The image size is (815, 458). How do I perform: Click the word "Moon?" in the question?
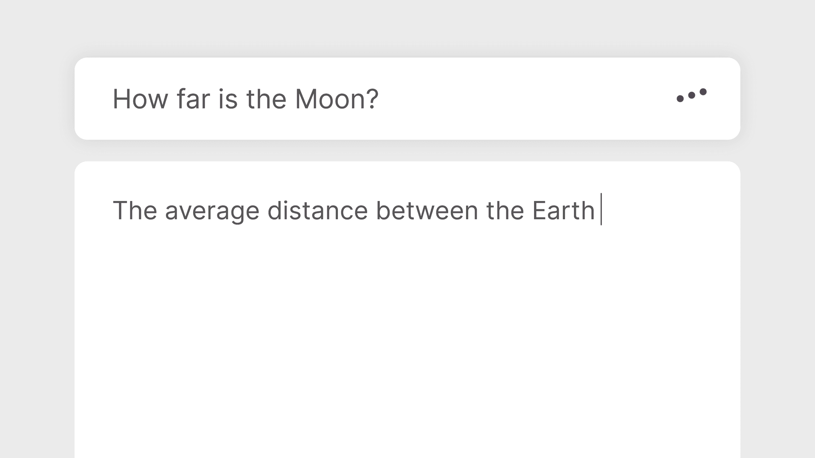(x=337, y=99)
